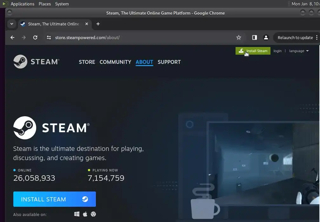
Task: Click the online count 26,058,933
Action: 34,178
